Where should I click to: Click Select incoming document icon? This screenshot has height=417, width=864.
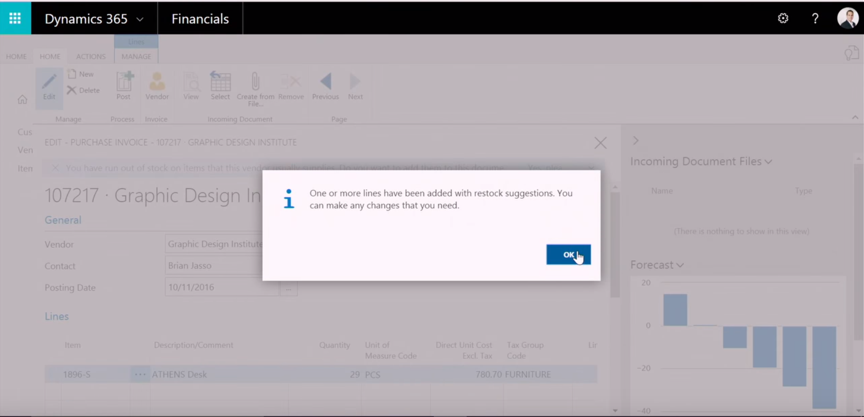pos(220,86)
